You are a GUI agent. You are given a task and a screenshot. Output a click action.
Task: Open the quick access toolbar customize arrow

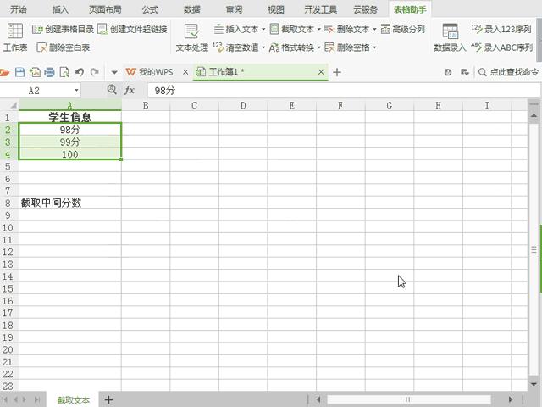(114, 72)
